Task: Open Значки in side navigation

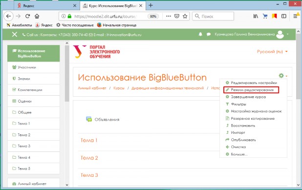Action: [x=34, y=79]
